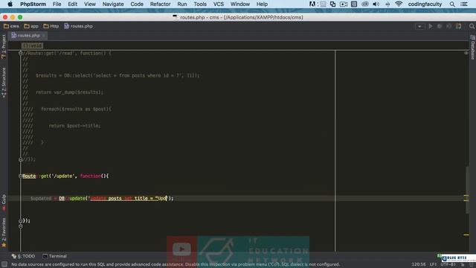
Task: Click the status bar SQL warning message
Action: coord(176,264)
